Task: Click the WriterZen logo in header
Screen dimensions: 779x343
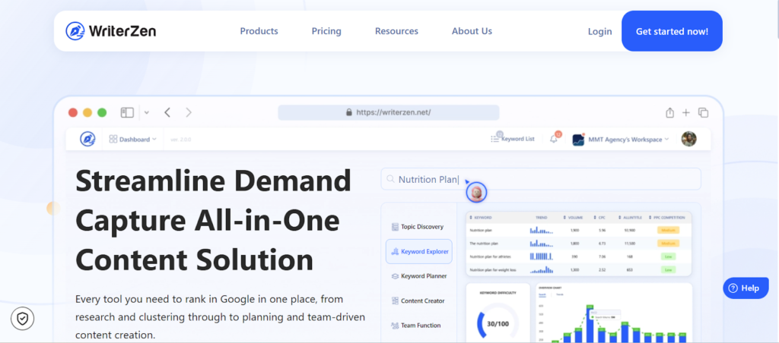Action: click(x=110, y=31)
